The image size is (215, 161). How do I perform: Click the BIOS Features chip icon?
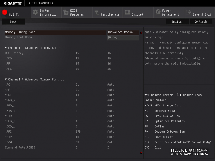point(66,12)
